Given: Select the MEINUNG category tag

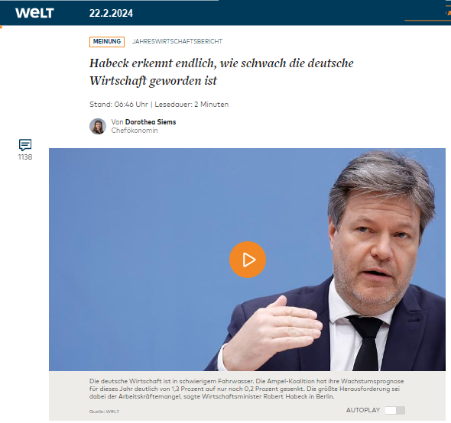Looking at the screenshot, I should tap(107, 42).
